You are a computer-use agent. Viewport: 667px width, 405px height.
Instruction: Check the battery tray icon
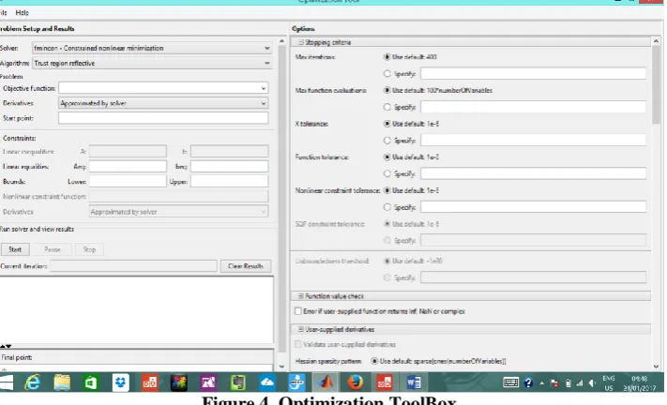(x=568, y=383)
